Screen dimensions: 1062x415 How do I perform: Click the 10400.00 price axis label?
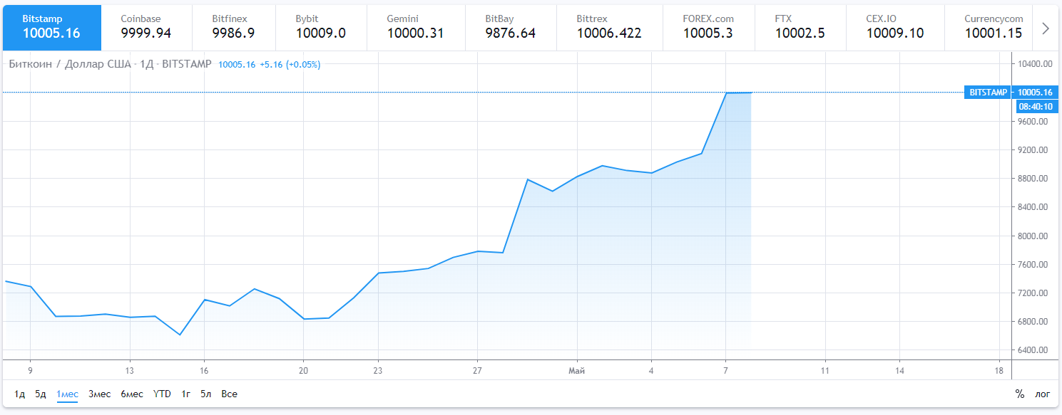(1036, 64)
